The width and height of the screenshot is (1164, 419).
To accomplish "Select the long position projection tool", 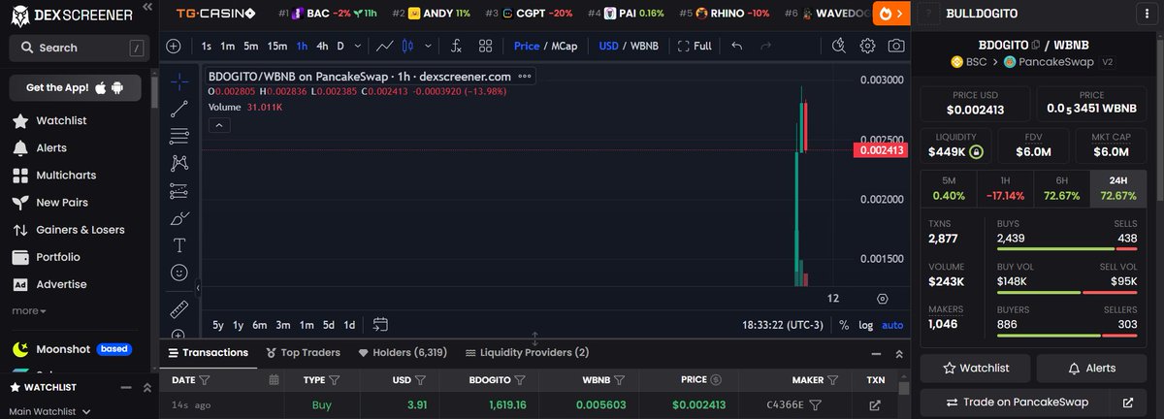I will 178,191.
